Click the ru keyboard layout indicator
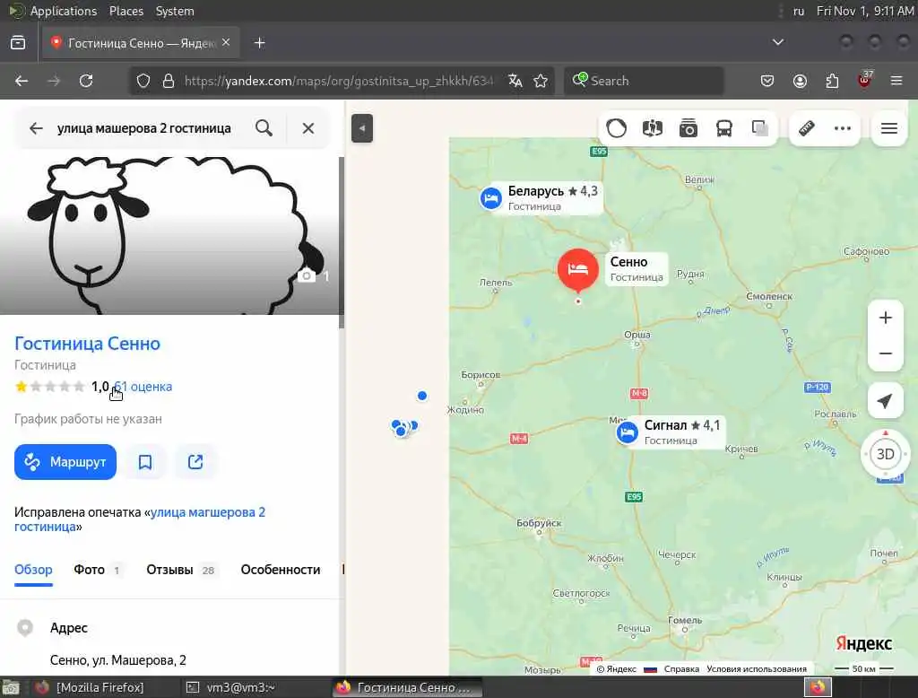Image resolution: width=918 pixels, height=698 pixels. pos(799,11)
